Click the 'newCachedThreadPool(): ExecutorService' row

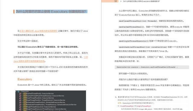click(39, 94)
